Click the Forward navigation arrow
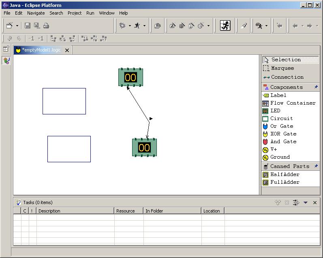Viewport: 323px width, 258px height. 309,26
